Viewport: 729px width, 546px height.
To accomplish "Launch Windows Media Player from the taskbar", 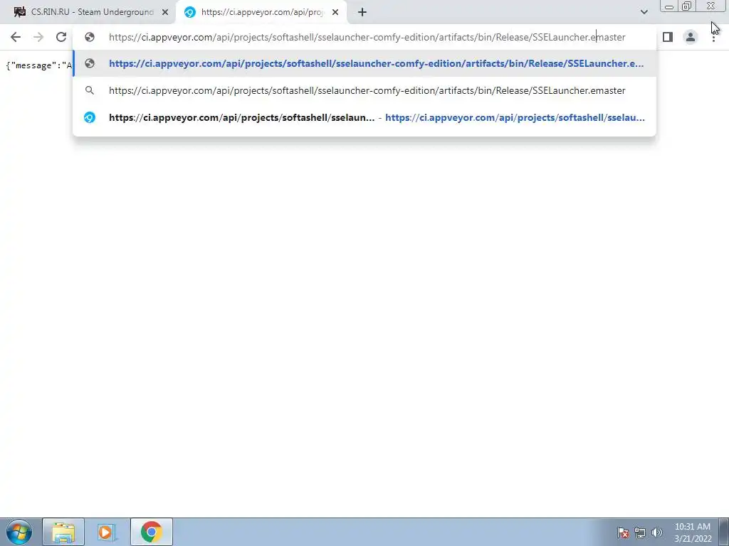I will [106, 532].
